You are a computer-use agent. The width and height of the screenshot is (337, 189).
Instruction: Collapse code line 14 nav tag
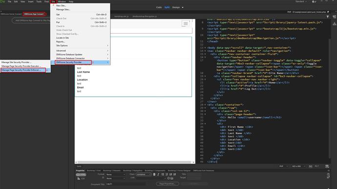point(205,51)
